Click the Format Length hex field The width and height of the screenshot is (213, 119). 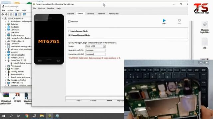pyautogui.click(x=95, y=54)
